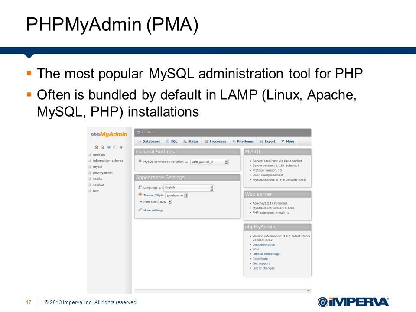Image resolution: width=416 pixels, height=312 pixels.
Task: Click 'Version information: 3.4.2' text
Action: pyautogui.click(x=272, y=236)
